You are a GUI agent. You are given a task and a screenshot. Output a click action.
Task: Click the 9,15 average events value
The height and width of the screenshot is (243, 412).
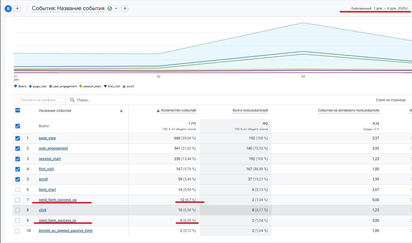click(376, 123)
